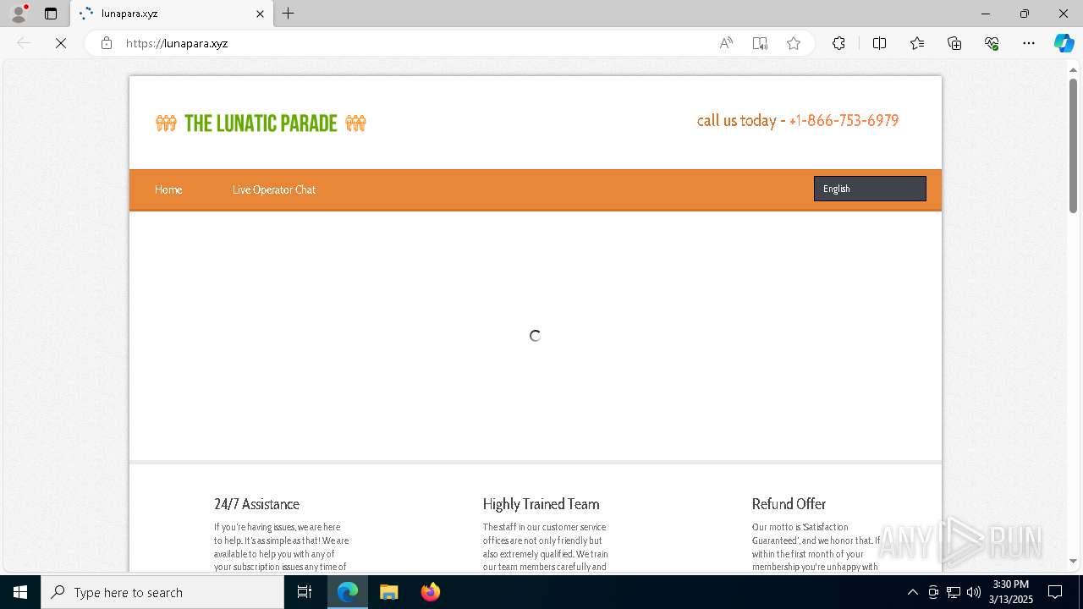Open the notification center icon

pyautogui.click(x=1055, y=592)
